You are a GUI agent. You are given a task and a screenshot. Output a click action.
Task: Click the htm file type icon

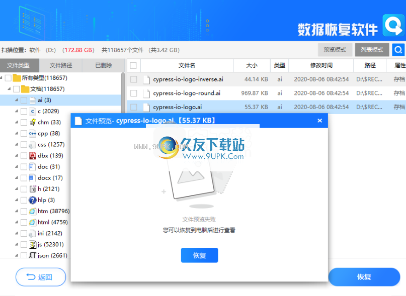pyautogui.click(x=32, y=212)
